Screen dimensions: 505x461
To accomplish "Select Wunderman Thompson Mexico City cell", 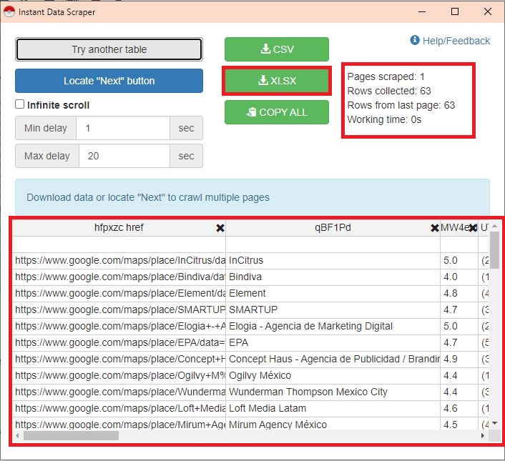I will point(333,392).
